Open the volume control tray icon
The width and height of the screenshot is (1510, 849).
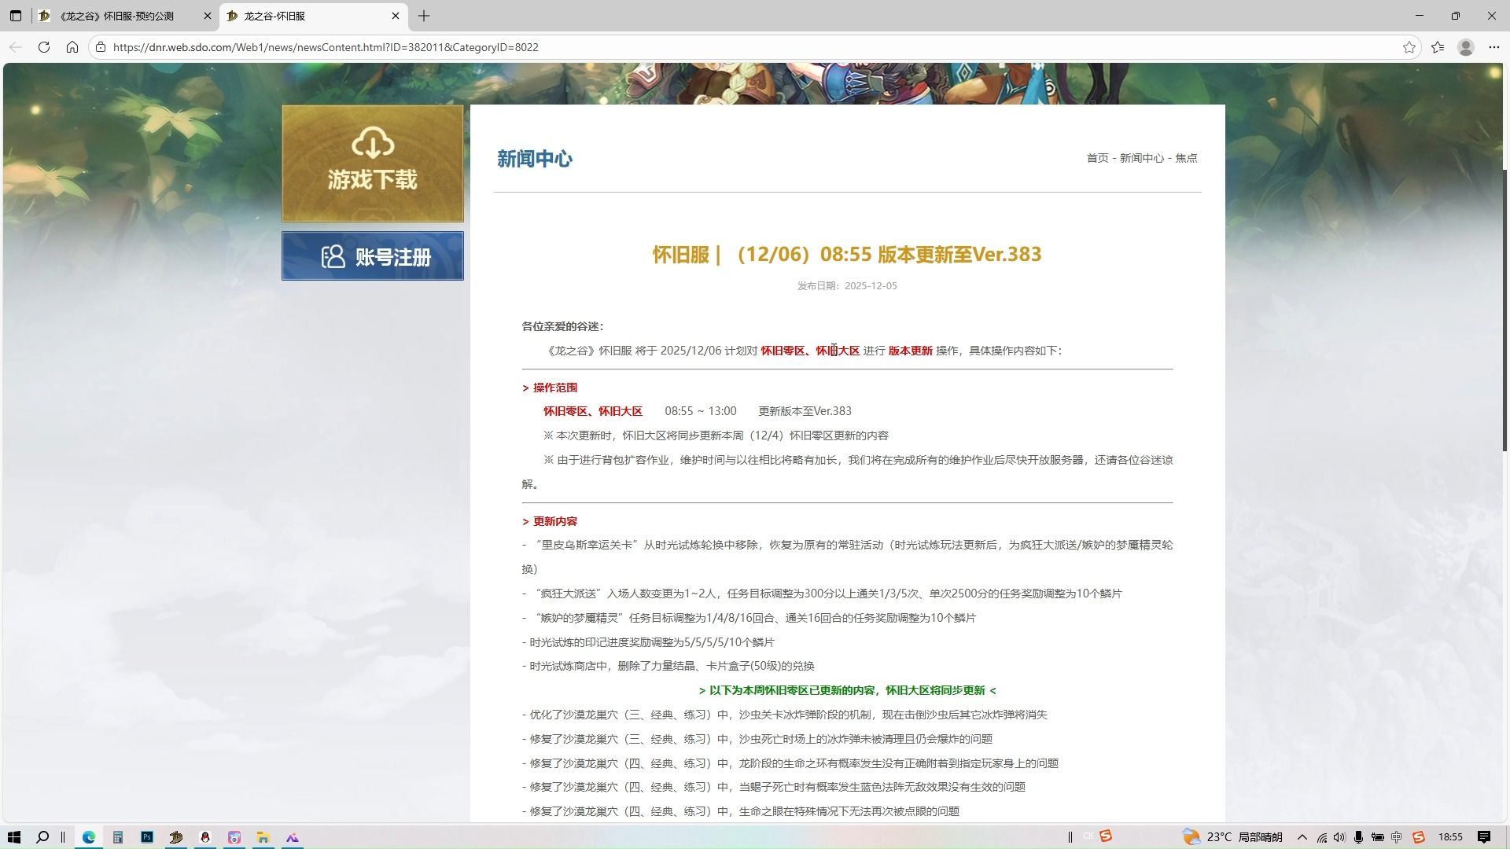(1339, 837)
